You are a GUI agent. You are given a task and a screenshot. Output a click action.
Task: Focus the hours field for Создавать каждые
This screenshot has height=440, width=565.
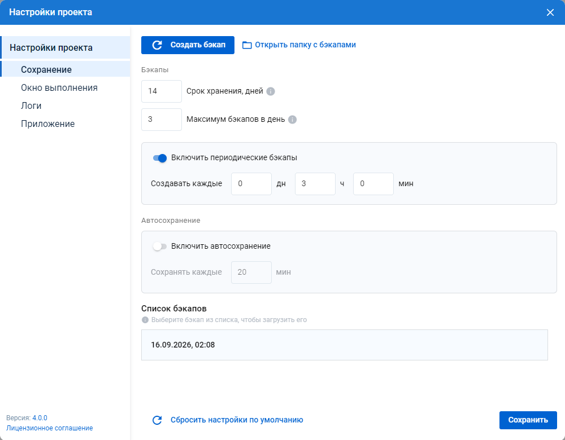point(315,184)
